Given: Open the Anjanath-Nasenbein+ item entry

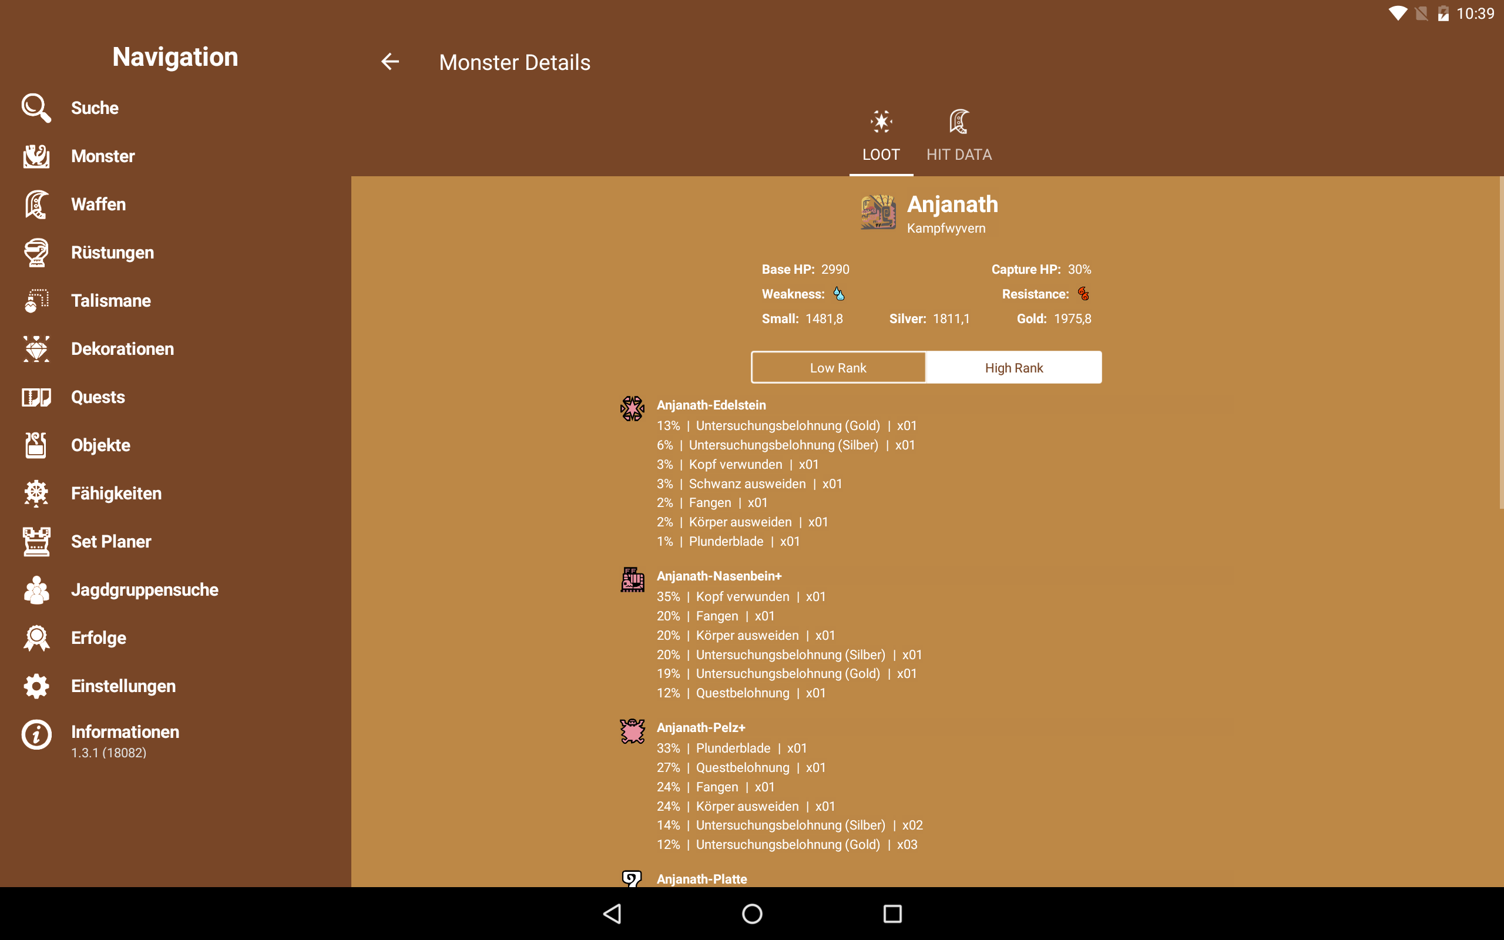Looking at the screenshot, I should click(719, 576).
